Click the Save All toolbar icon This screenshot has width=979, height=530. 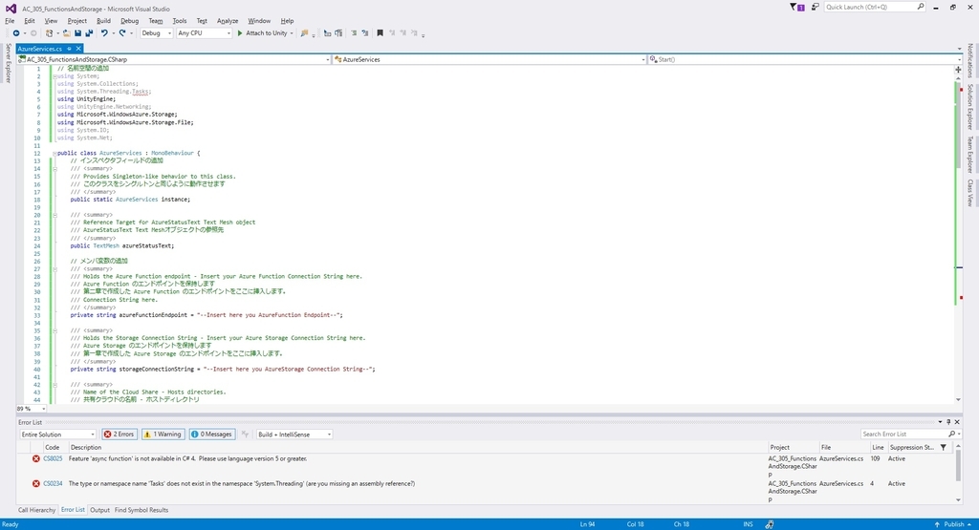click(89, 33)
